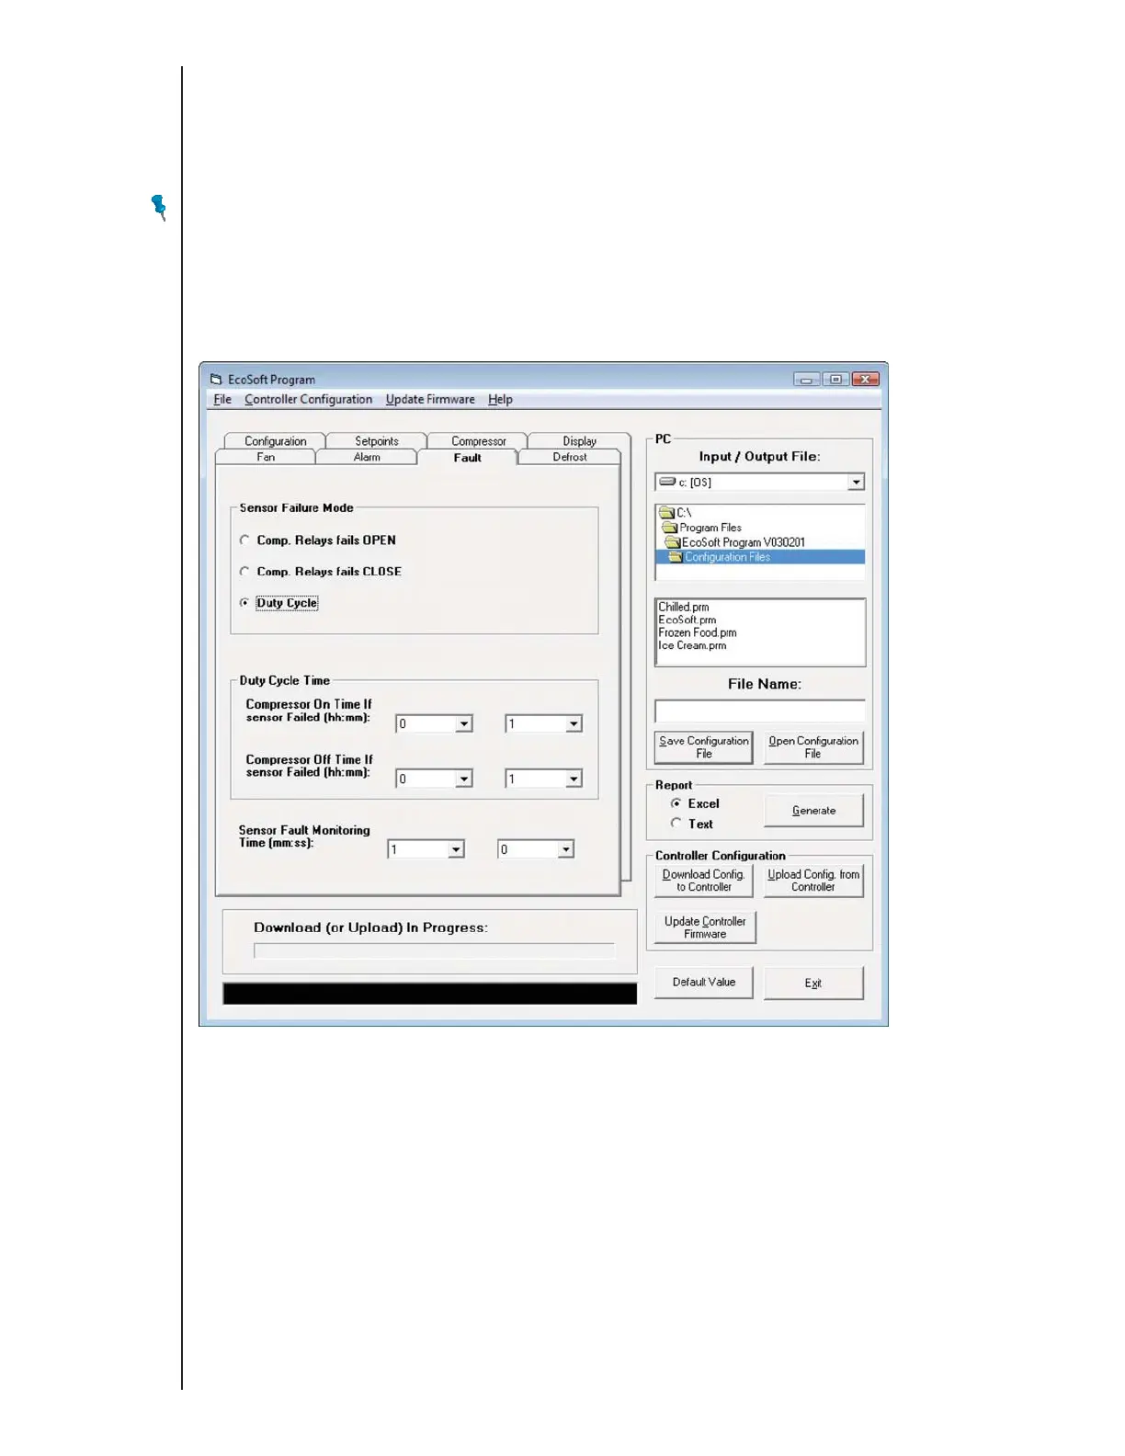This screenshot has width=1125, height=1456.
Task: Click Update Controller Firmware button
Action: tap(705, 927)
